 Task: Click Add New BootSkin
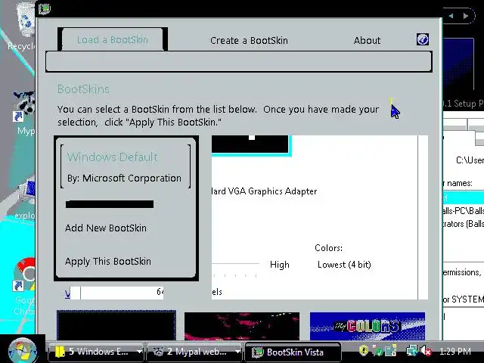click(106, 228)
